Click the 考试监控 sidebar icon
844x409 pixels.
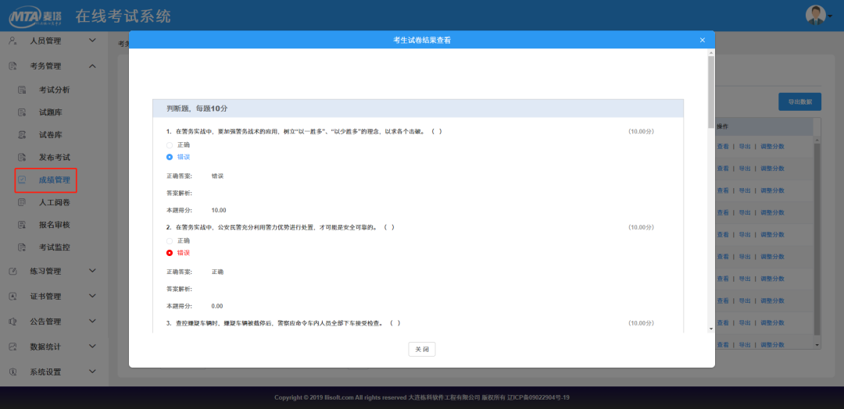click(x=23, y=247)
